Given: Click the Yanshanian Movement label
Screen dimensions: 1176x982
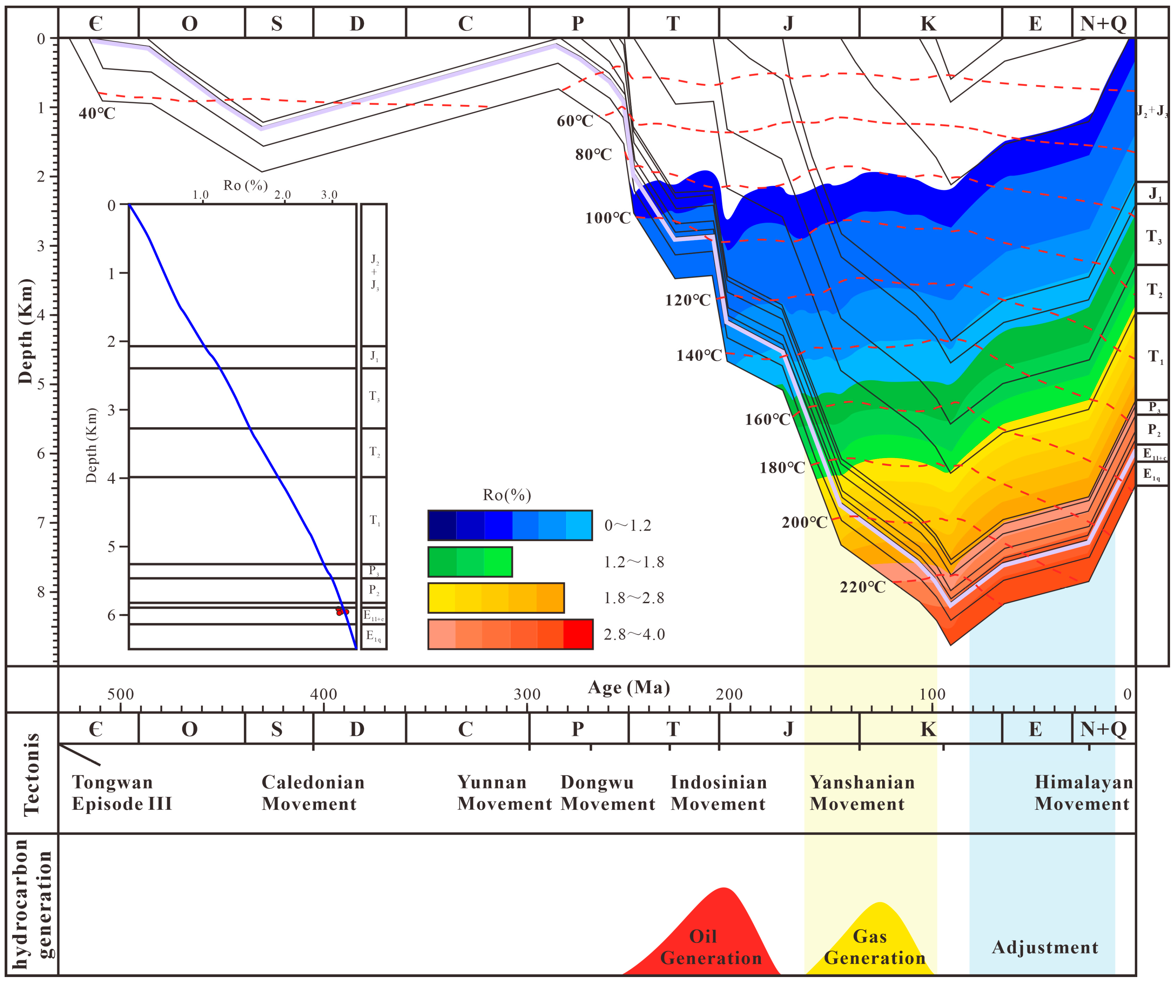Looking at the screenshot, I should coord(862,793).
